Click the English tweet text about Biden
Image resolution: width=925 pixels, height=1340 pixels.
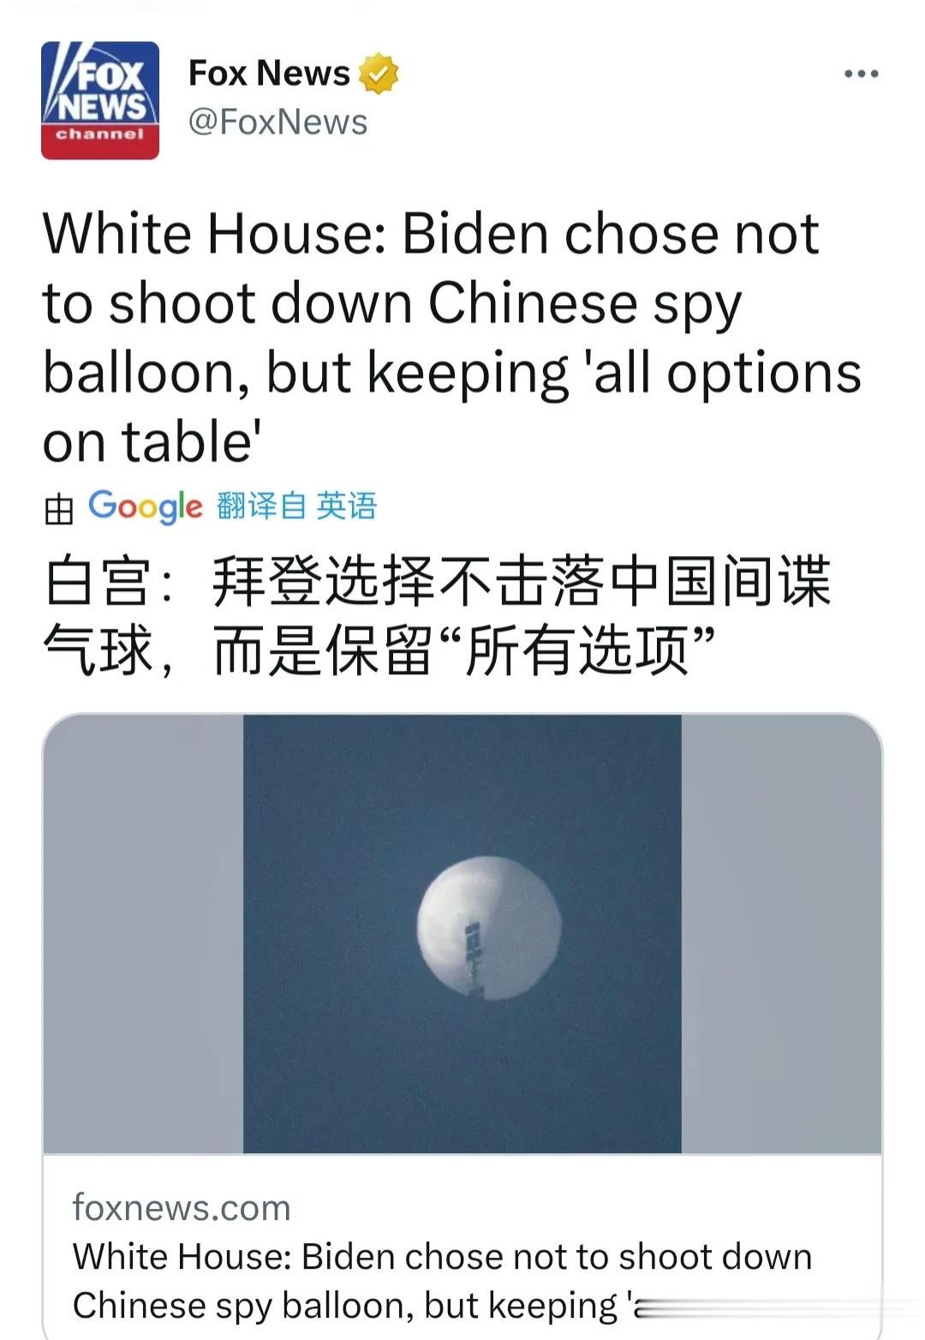tap(452, 338)
